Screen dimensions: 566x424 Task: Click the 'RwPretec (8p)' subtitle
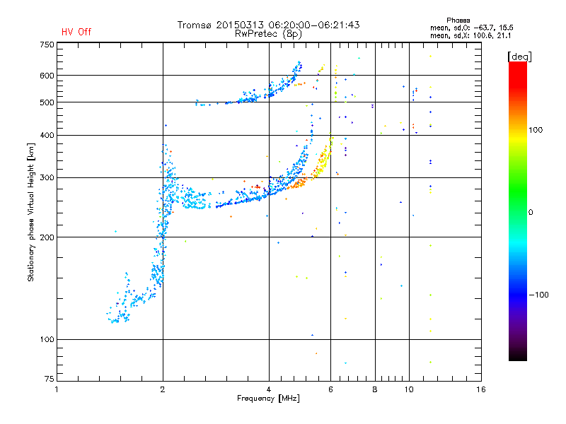click(268, 34)
